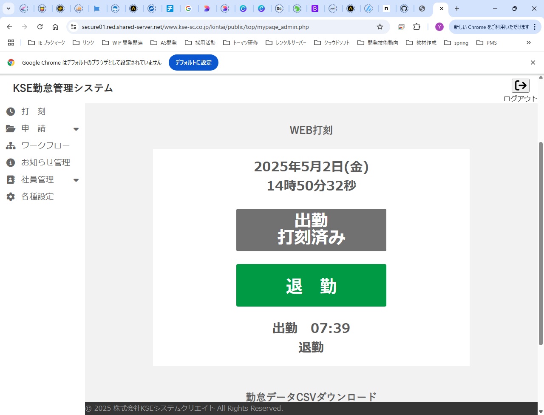Click the デフォルトに設定 button
Image resolution: width=544 pixels, height=415 pixels.
193,63
